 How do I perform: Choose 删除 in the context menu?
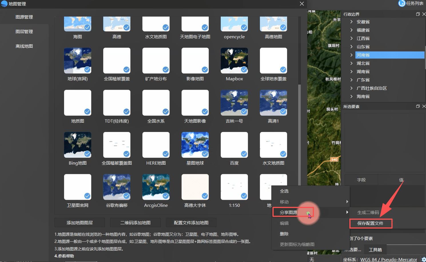coord(310,234)
